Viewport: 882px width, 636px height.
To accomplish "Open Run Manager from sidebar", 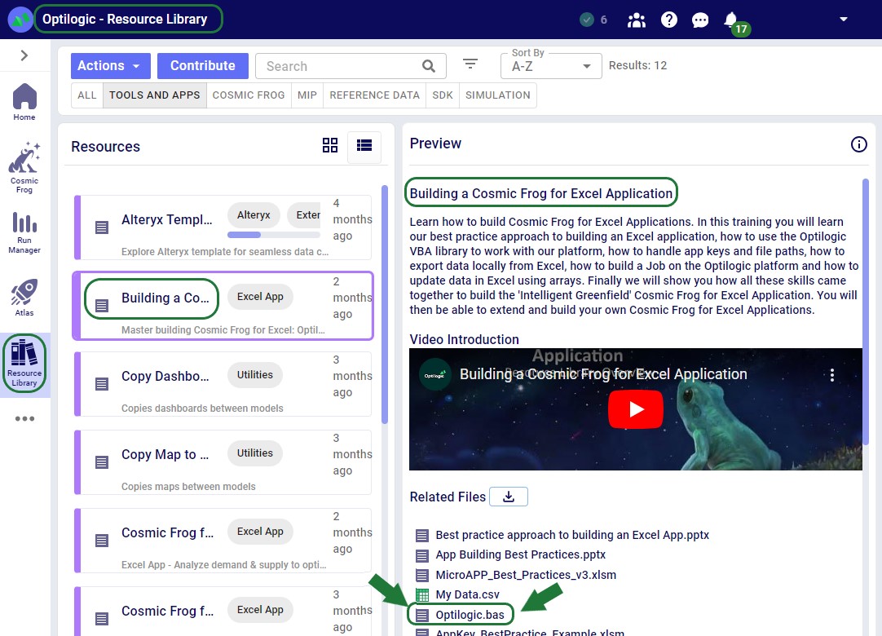I will point(24,232).
